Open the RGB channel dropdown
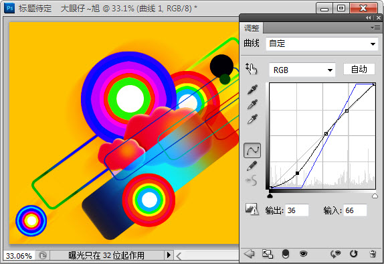The image size is (384, 264). tap(302, 70)
